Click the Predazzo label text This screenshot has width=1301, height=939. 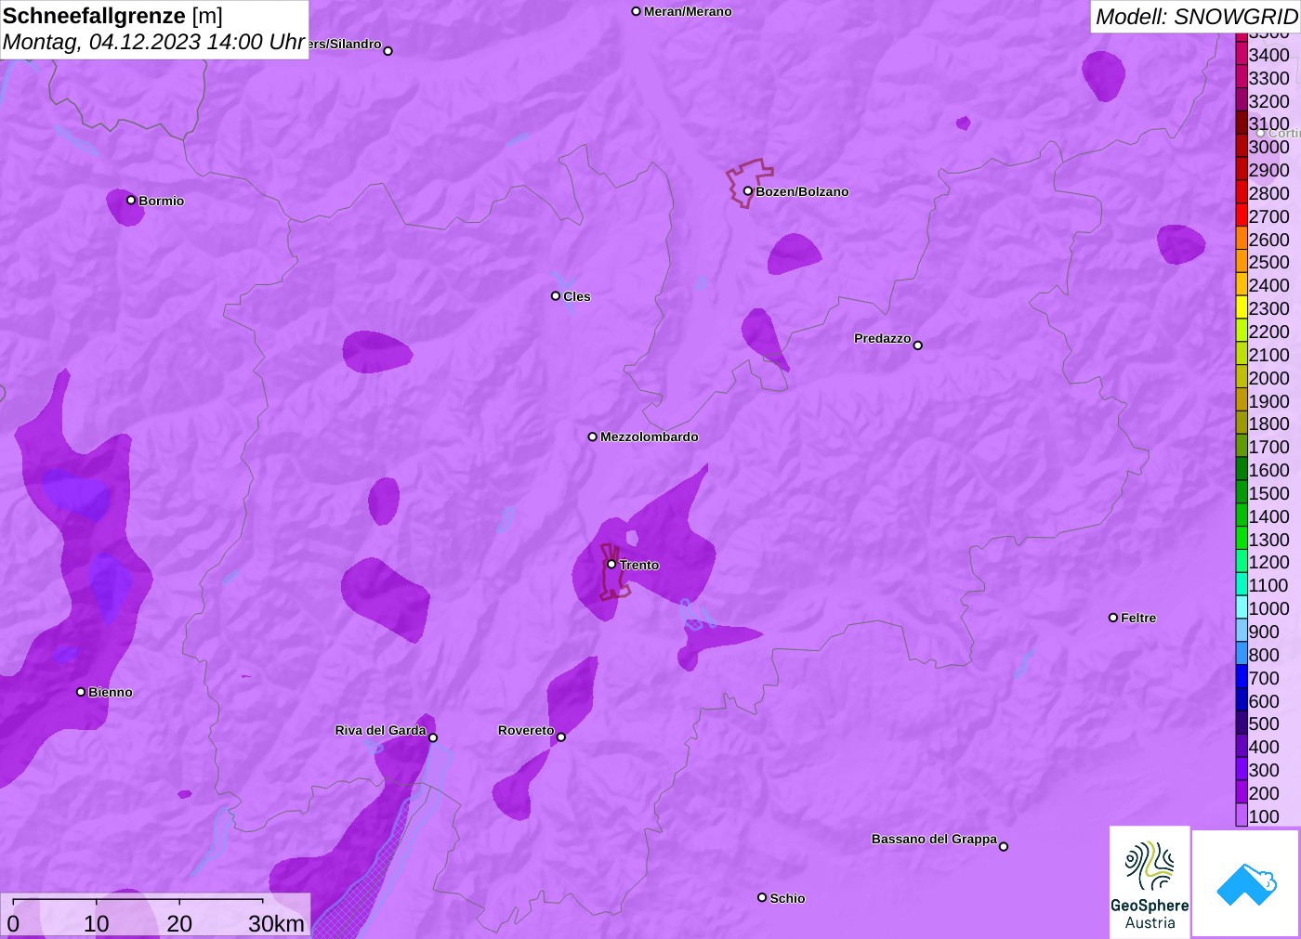point(883,338)
